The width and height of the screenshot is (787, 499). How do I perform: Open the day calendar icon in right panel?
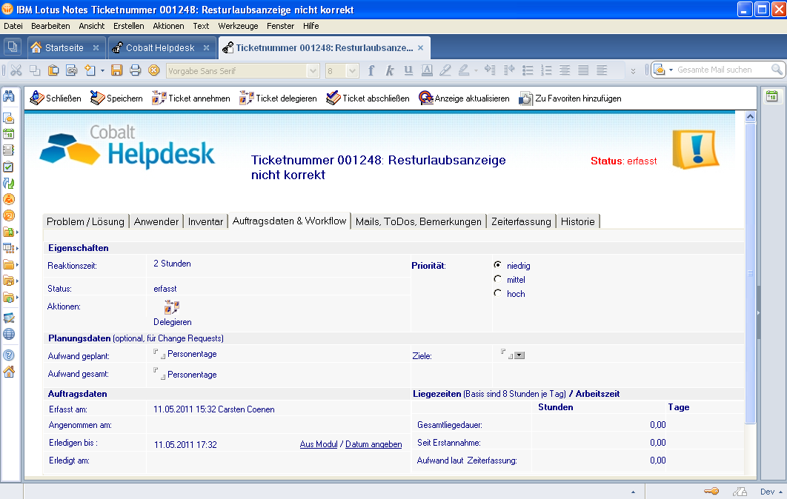point(772,96)
